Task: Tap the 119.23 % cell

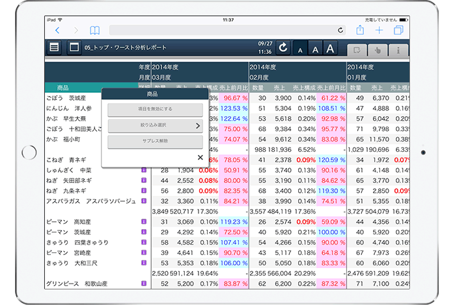Action: pyautogui.click(x=234, y=222)
